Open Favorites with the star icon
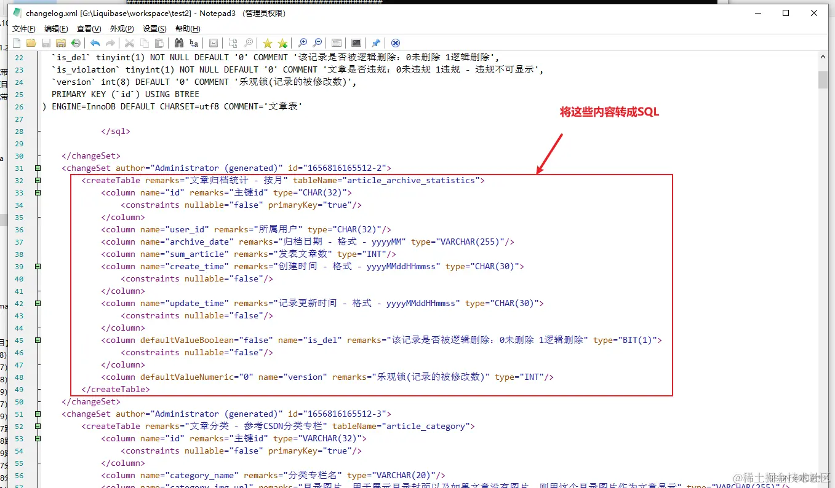The width and height of the screenshot is (835, 488). 268,43
